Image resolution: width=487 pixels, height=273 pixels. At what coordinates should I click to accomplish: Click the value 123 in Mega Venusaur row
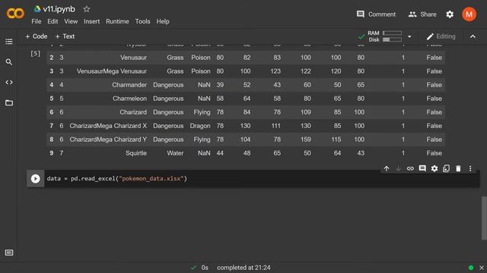275,71
